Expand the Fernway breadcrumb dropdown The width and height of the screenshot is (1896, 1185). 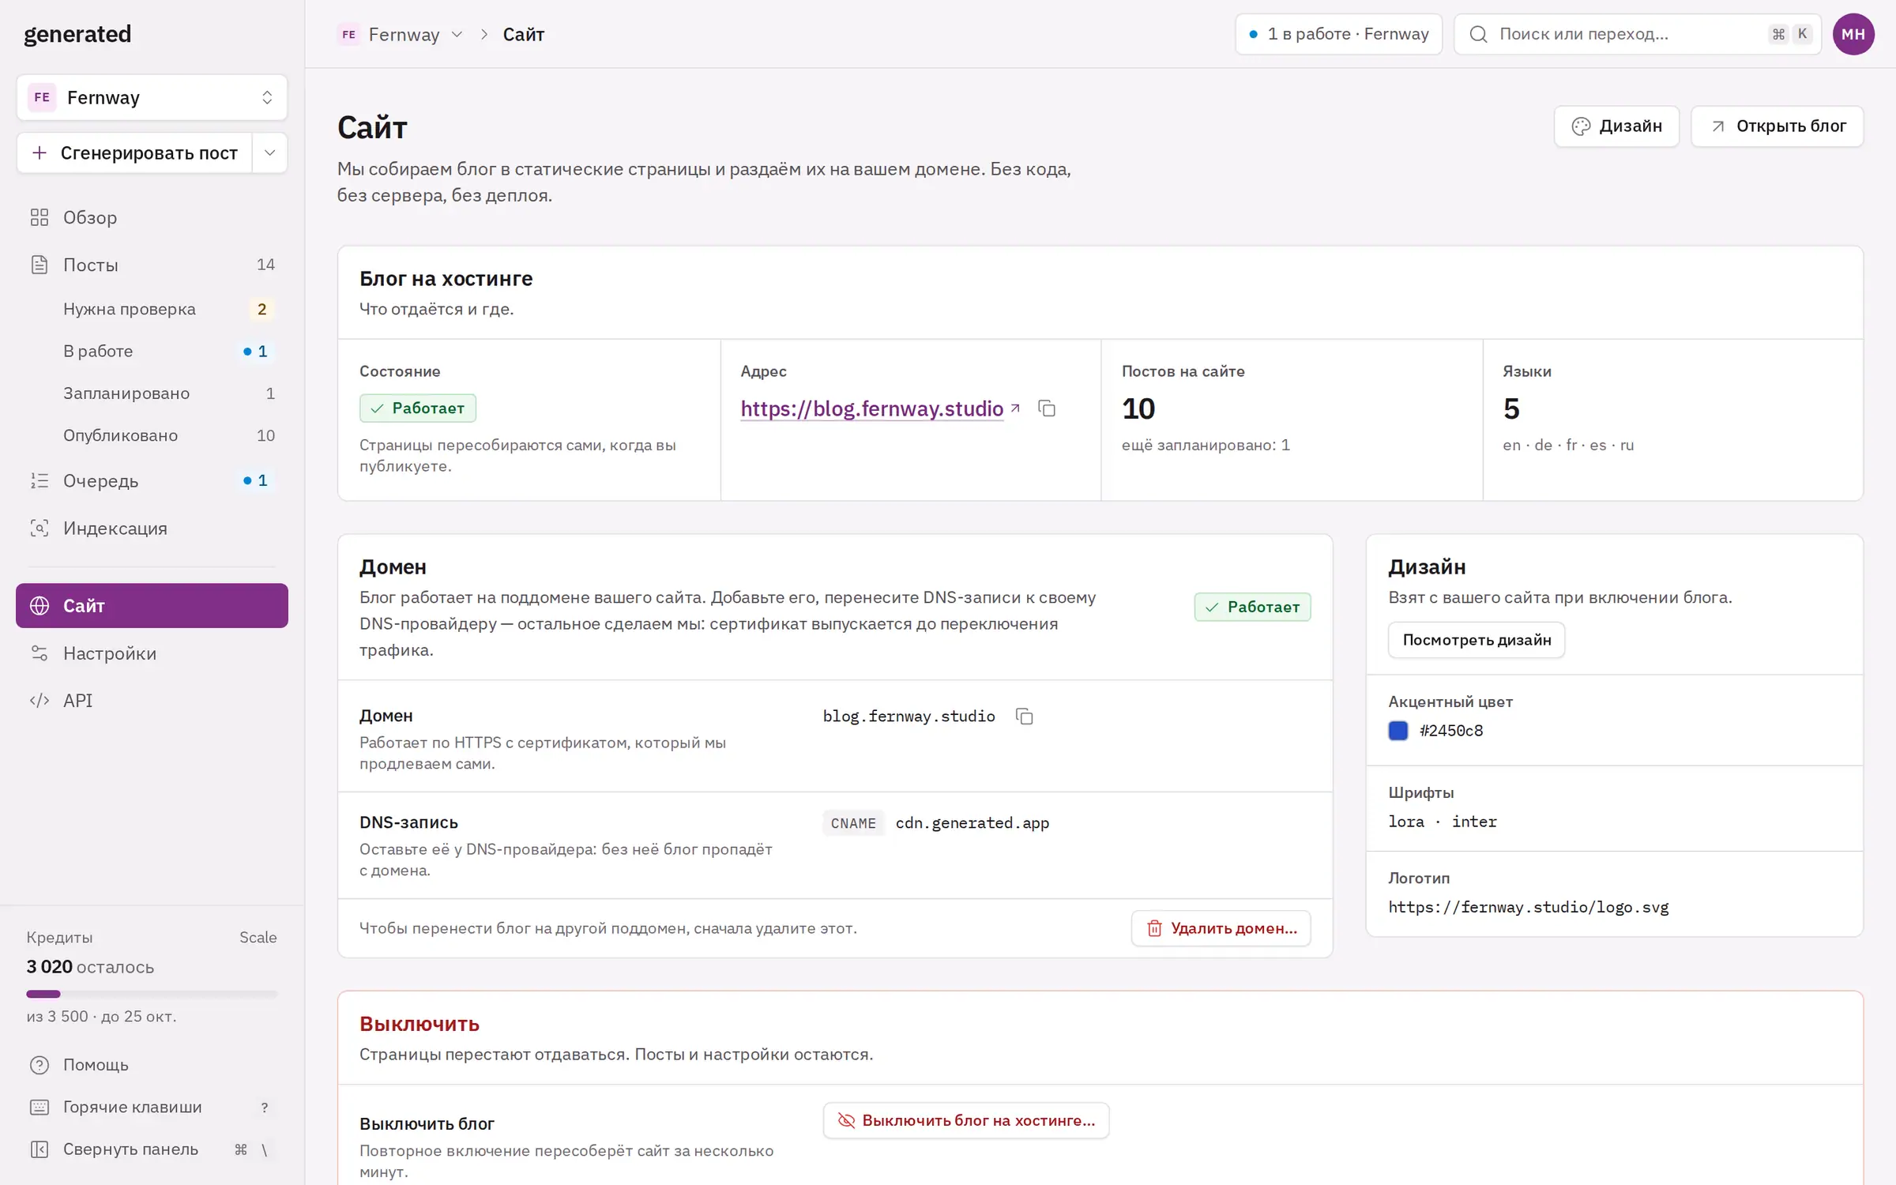pyautogui.click(x=457, y=35)
